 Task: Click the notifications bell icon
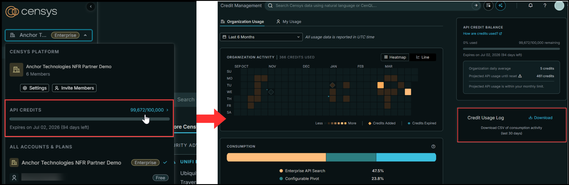(530, 6)
